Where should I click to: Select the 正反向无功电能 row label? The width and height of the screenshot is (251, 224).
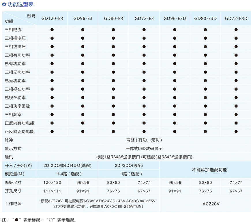[19, 132]
